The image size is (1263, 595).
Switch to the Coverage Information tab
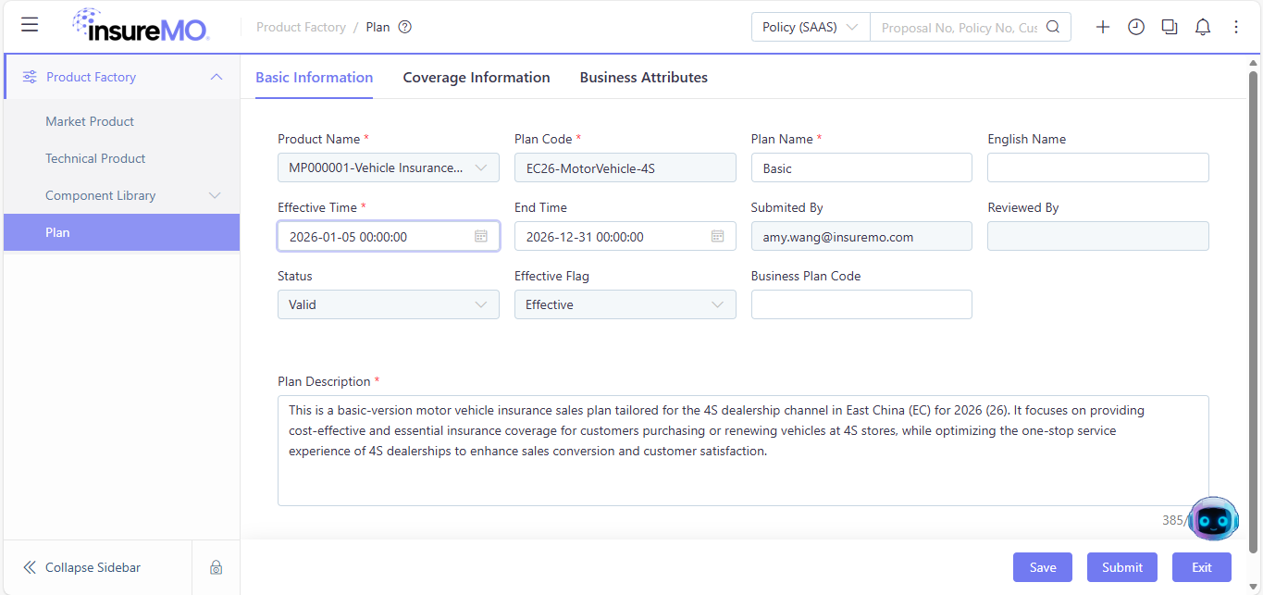[477, 78]
